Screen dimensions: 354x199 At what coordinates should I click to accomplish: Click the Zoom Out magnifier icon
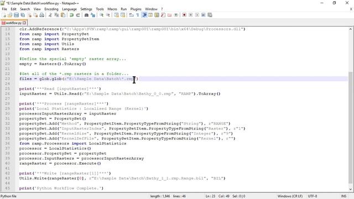pyautogui.click(x=108, y=15)
